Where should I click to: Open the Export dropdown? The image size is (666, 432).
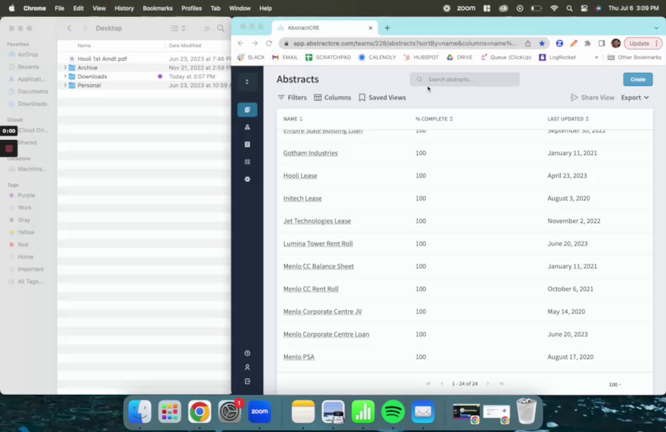point(635,98)
